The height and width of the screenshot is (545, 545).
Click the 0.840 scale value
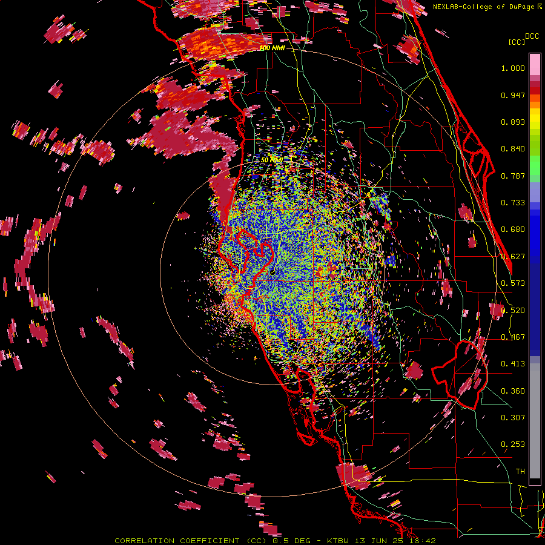tap(513, 149)
